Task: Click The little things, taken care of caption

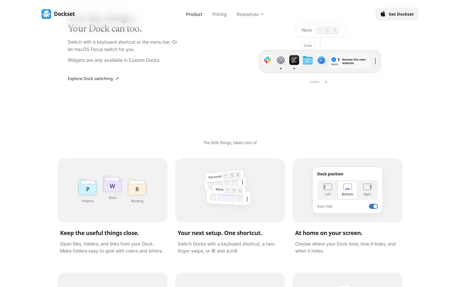Action: point(230,143)
